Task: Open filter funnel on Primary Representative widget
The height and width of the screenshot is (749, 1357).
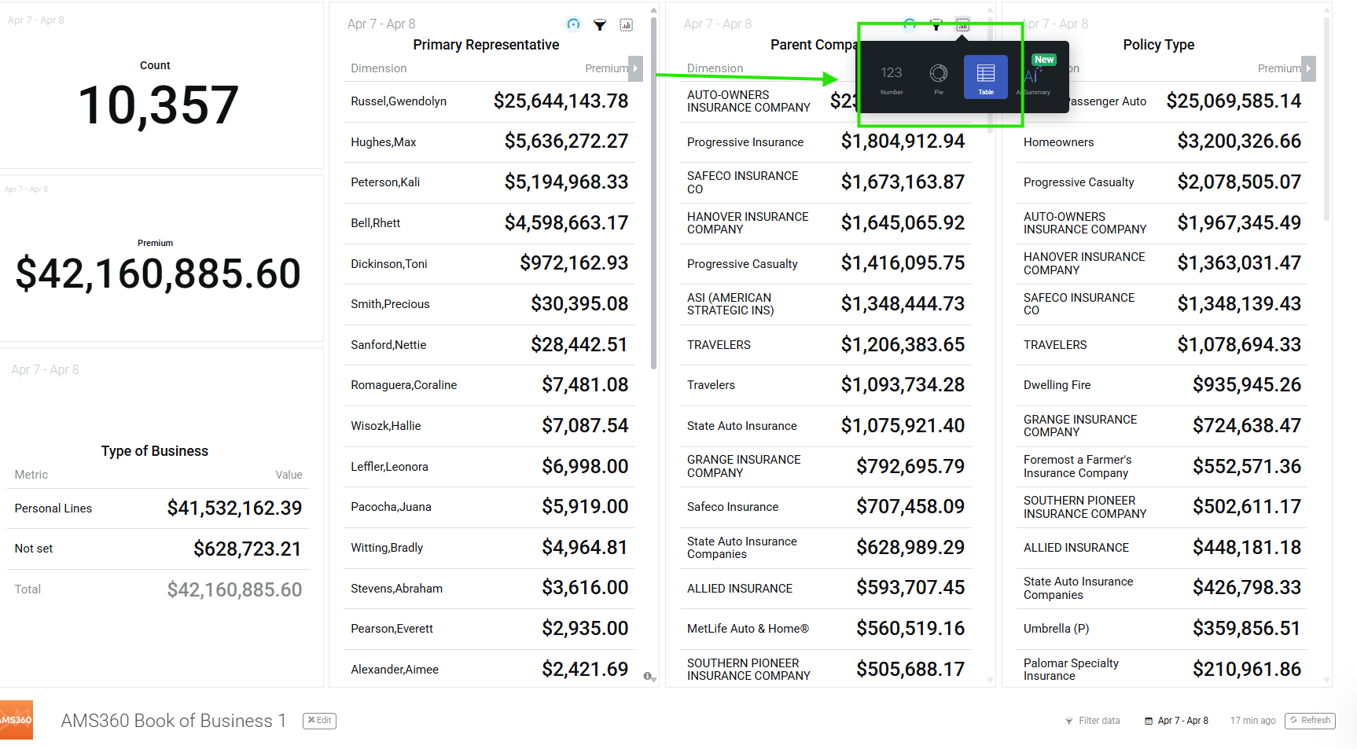Action: point(600,25)
